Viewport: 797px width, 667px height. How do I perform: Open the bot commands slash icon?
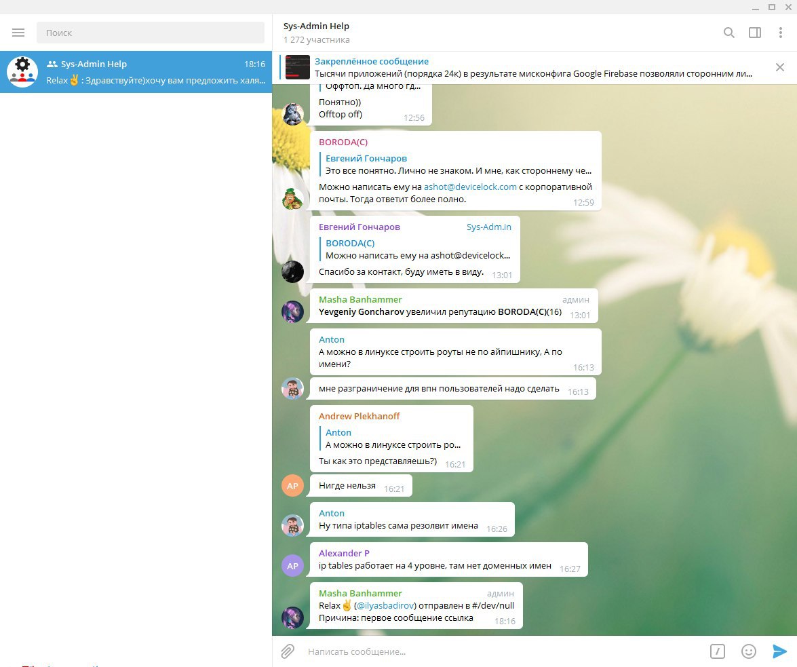717,651
